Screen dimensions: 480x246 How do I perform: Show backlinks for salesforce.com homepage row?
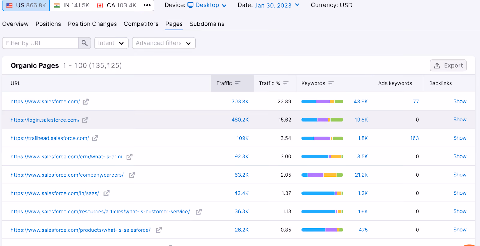coord(460,101)
